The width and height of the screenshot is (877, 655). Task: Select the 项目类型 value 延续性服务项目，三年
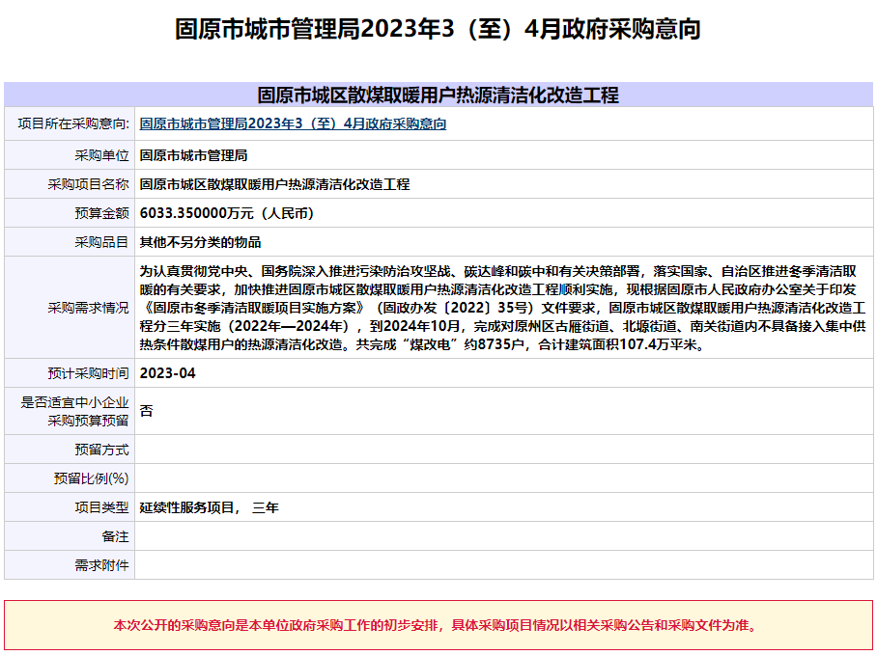click(208, 505)
